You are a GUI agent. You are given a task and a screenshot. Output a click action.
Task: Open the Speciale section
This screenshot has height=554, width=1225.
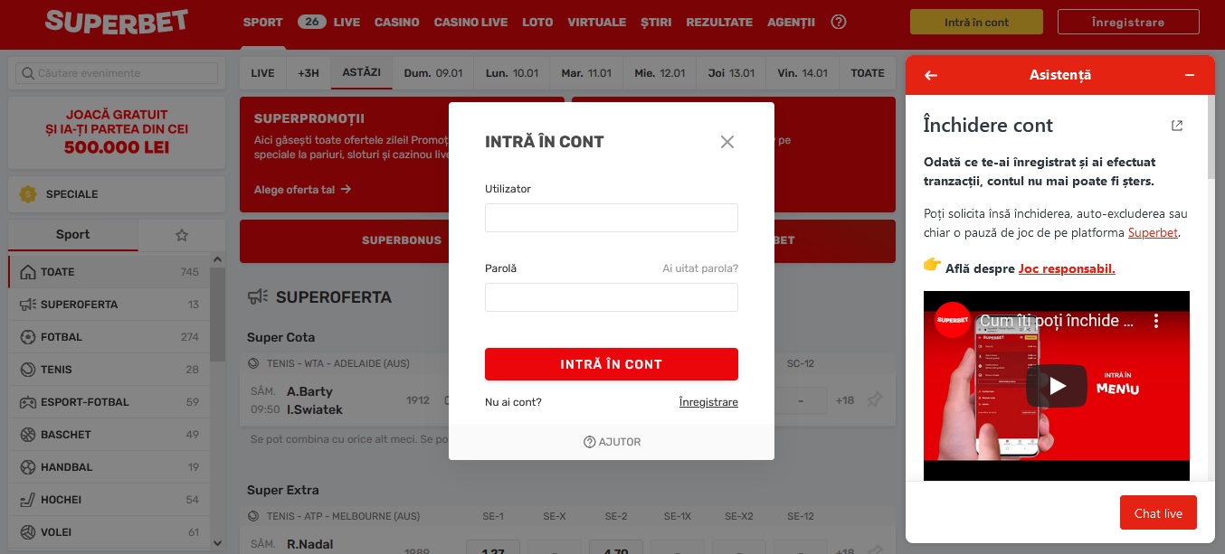tap(117, 194)
